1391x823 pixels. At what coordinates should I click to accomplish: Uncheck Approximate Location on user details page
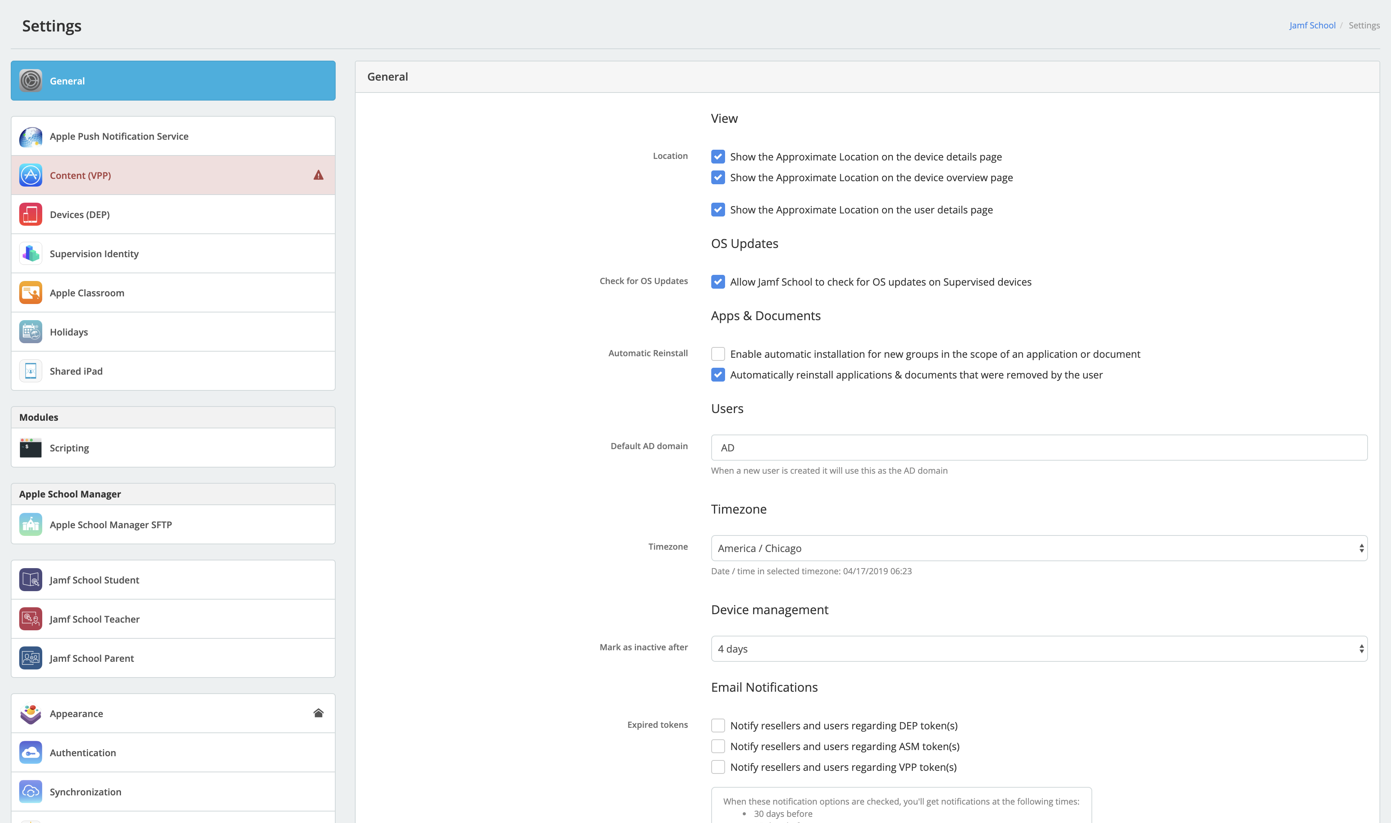point(718,210)
